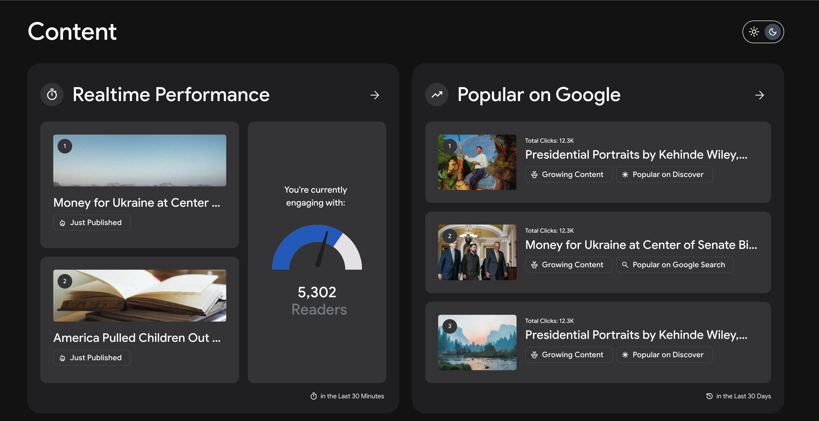Click Total Clicks 12.3K on third popular item

click(x=550, y=321)
